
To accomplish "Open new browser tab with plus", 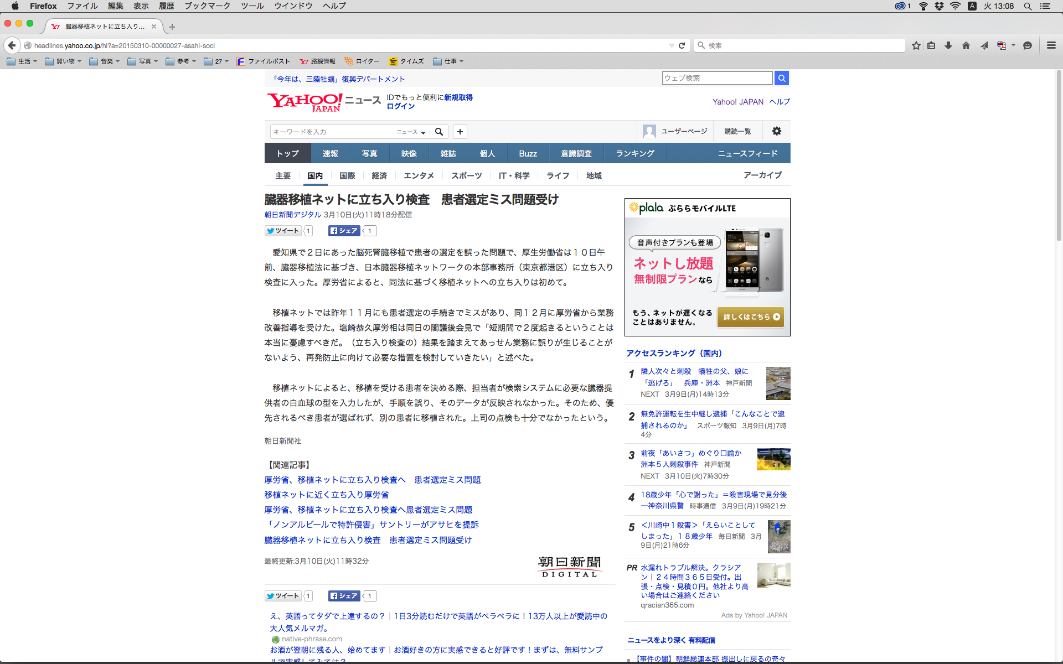I will point(172,27).
